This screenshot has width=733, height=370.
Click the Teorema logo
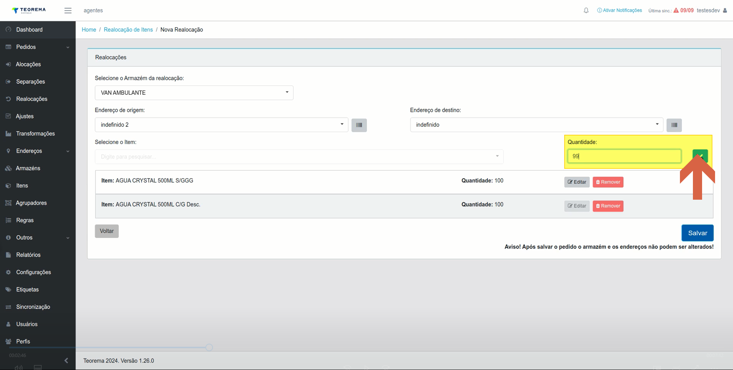click(x=29, y=10)
